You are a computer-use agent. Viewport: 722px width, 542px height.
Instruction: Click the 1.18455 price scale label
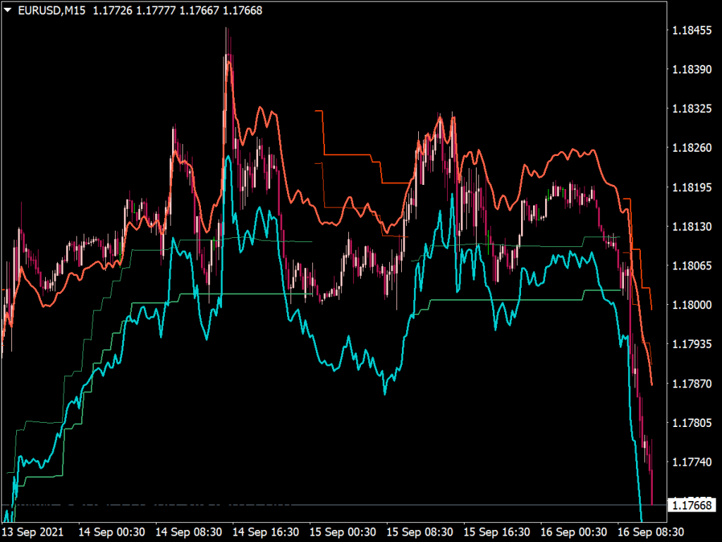[x=692, y=30]
